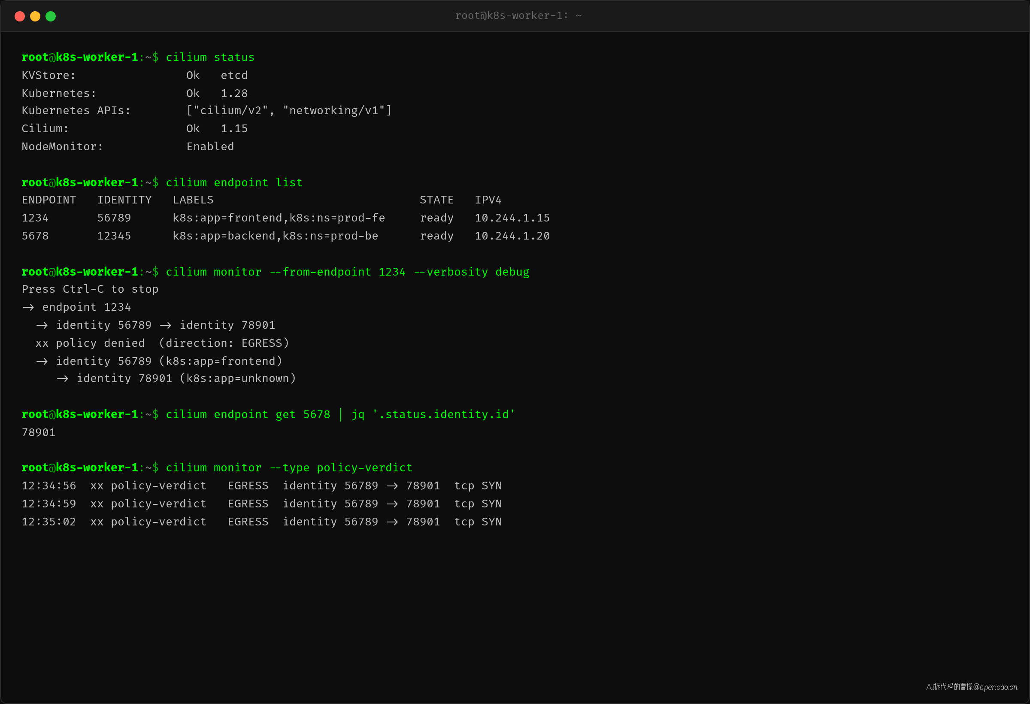The image size is (1030, 704).
Task: Click the 'cilium status' command text
Action: pyautogui.click(x=210, y=58)
